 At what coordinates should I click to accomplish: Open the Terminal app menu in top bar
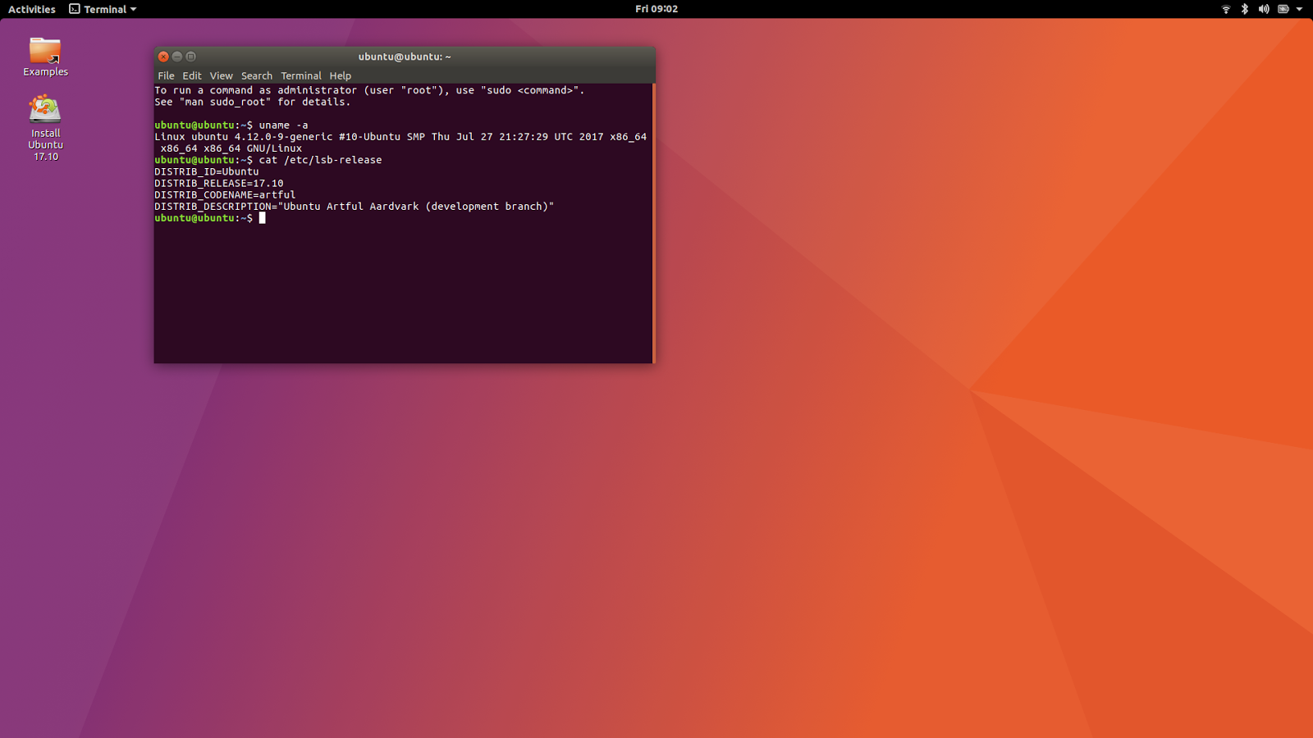click(x=103, y=9)
